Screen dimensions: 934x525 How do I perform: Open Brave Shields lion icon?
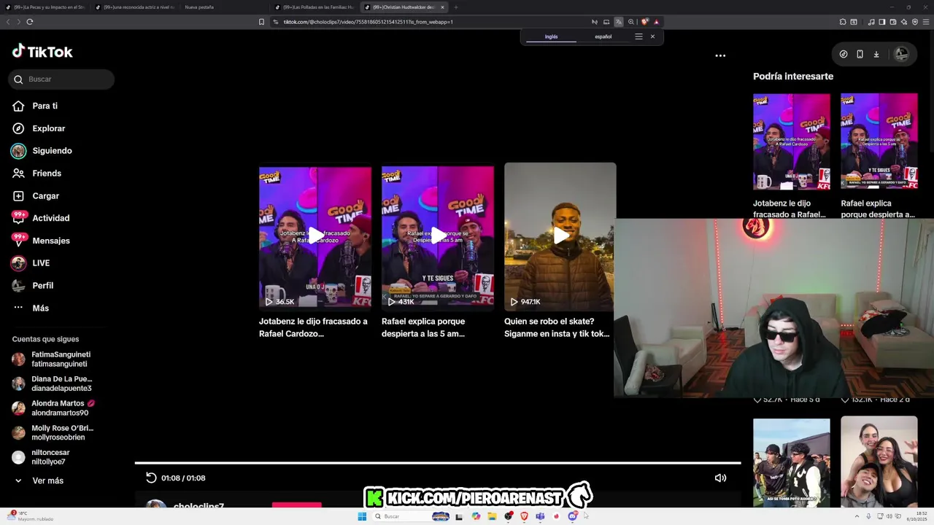click(644, 22)
